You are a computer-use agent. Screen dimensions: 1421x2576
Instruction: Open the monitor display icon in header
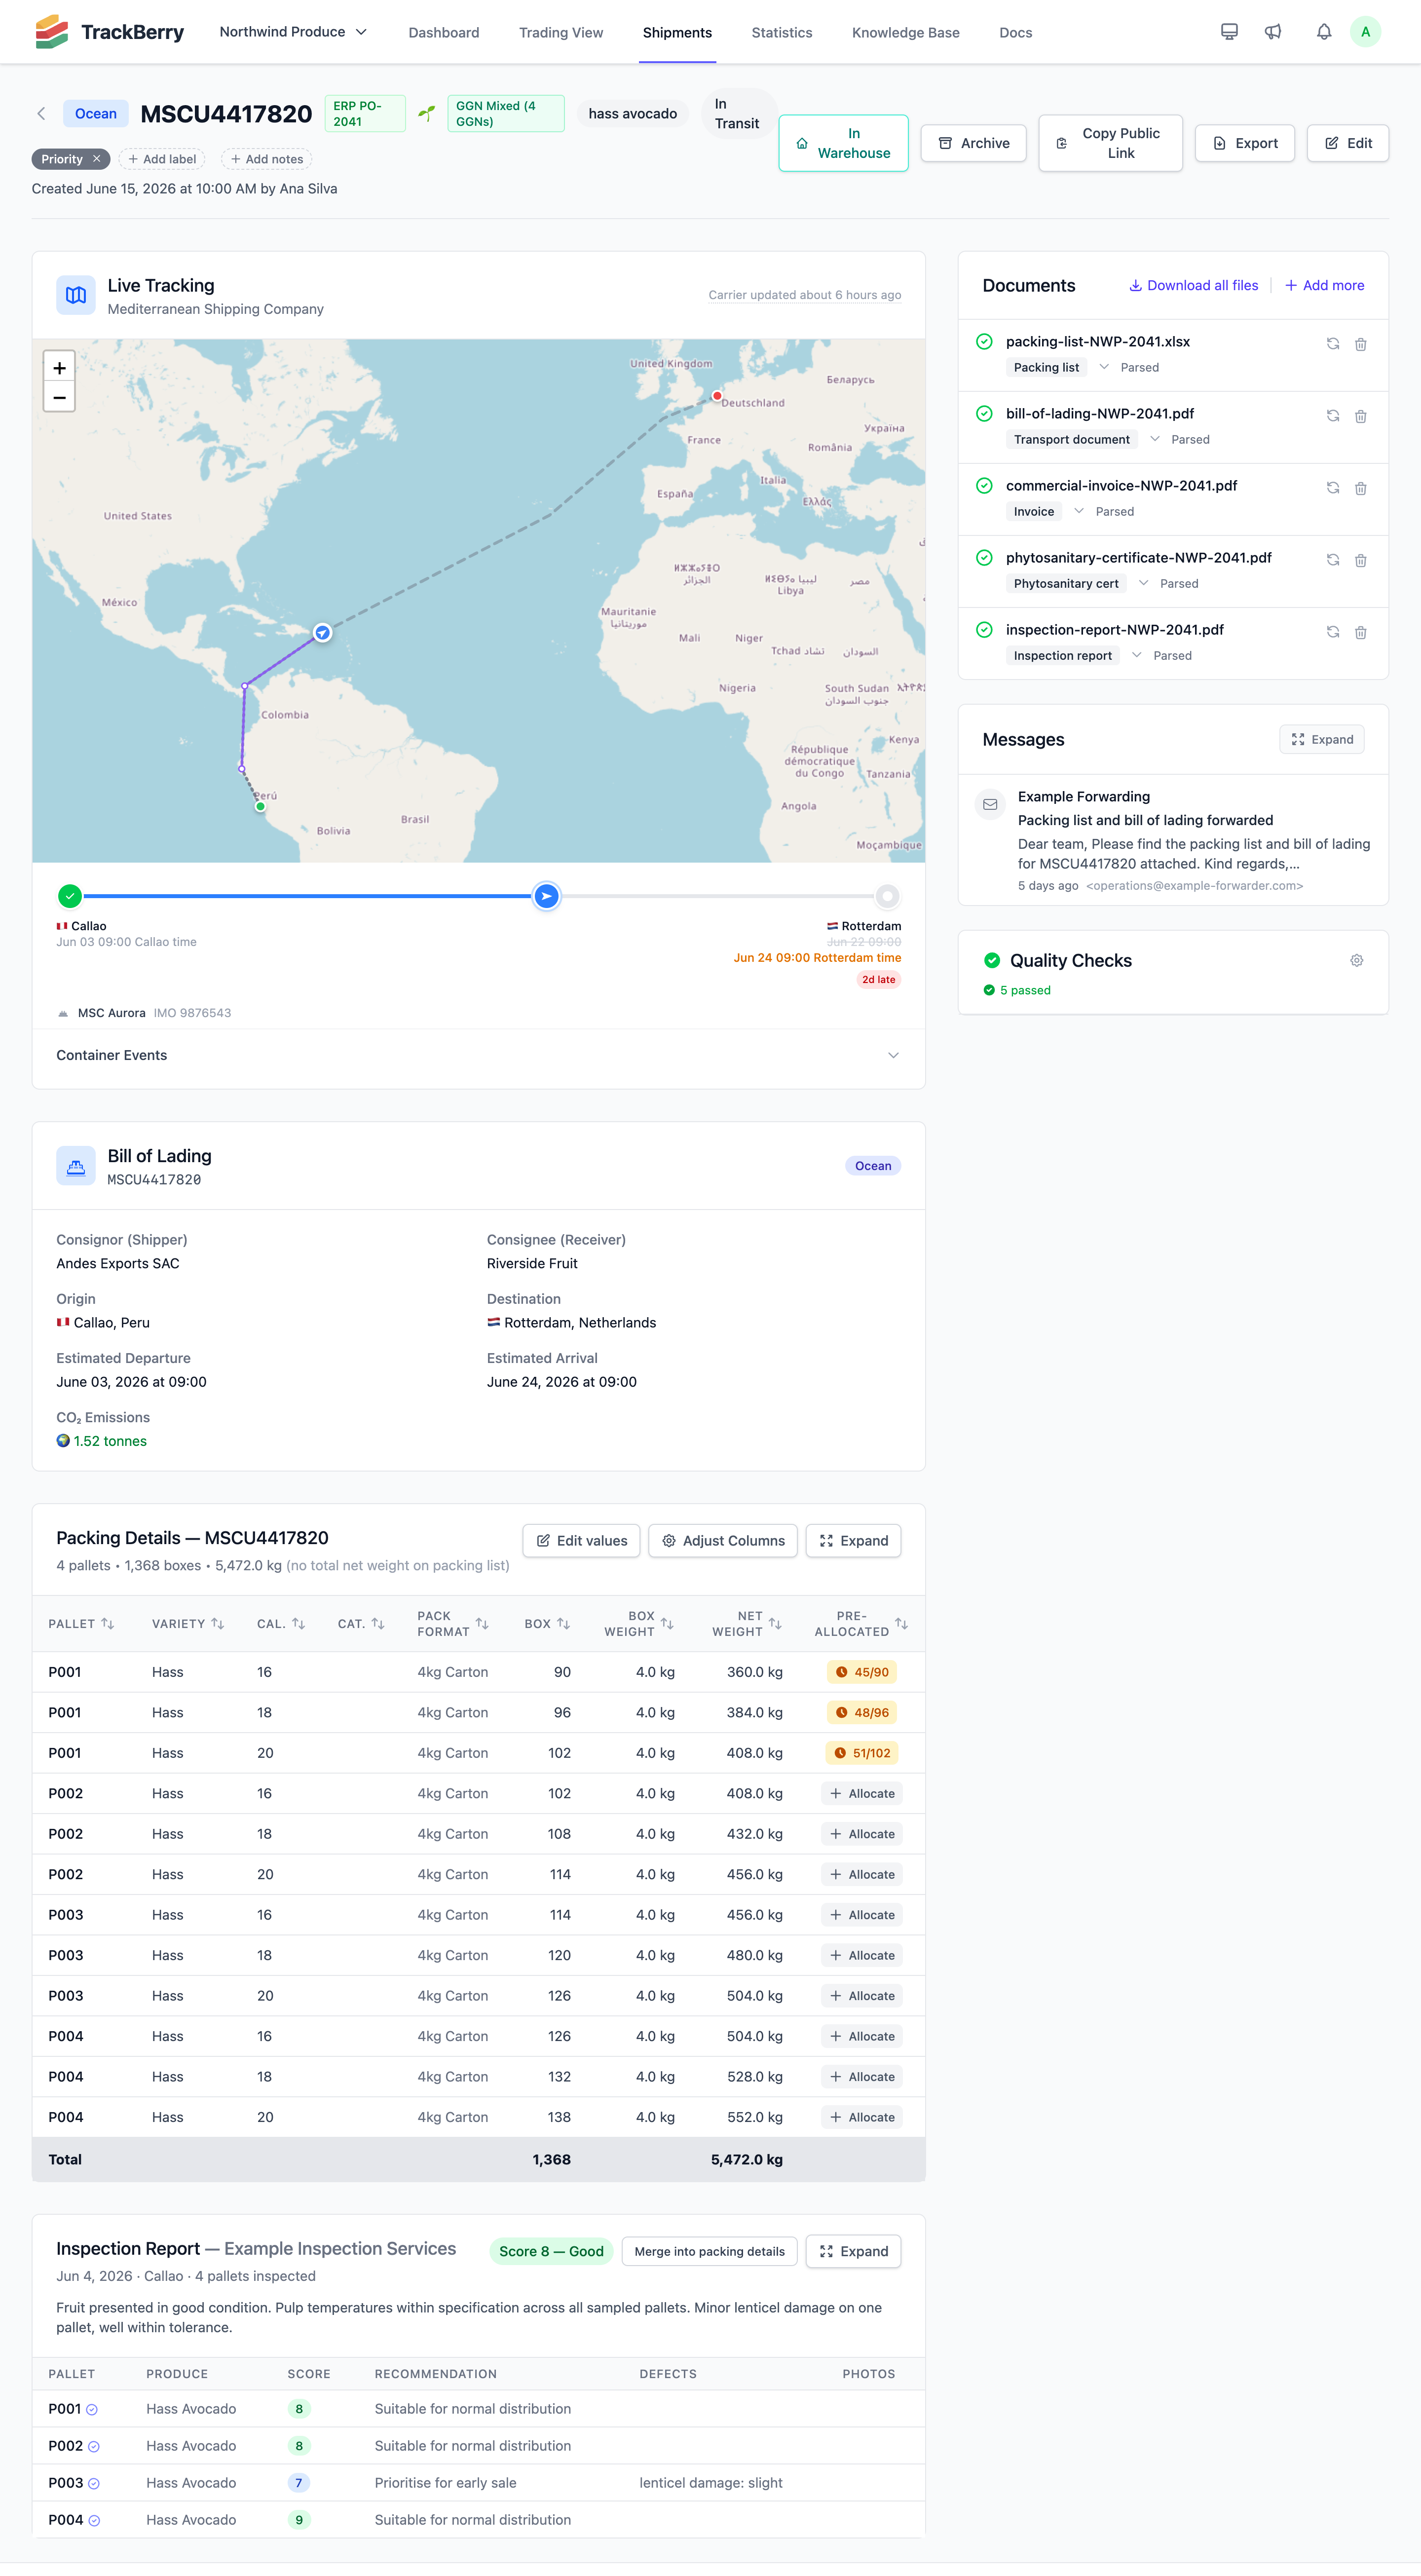click(x=1229, y=32)
